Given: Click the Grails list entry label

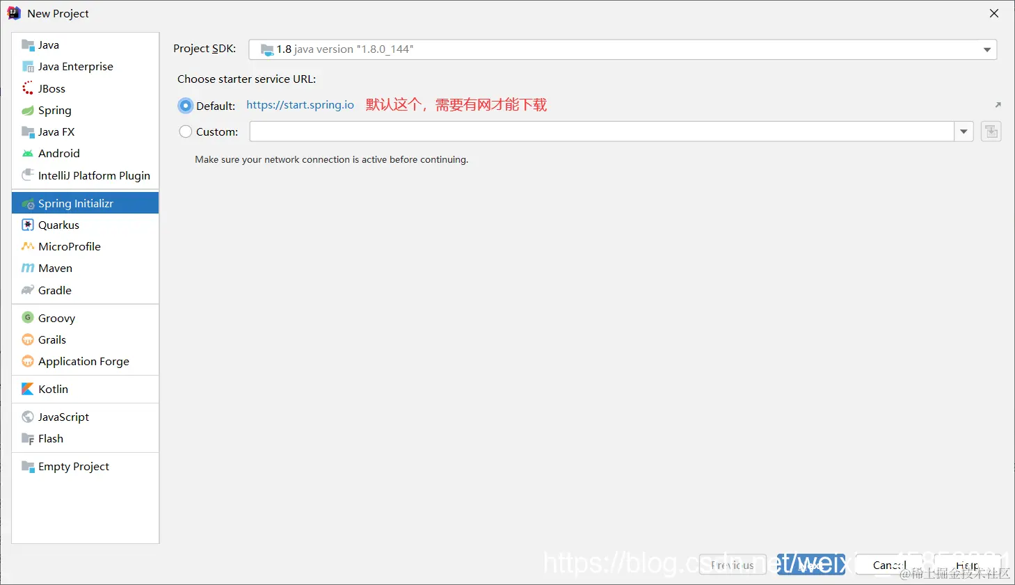Looking at the screenshot, I should pos(52,339).
